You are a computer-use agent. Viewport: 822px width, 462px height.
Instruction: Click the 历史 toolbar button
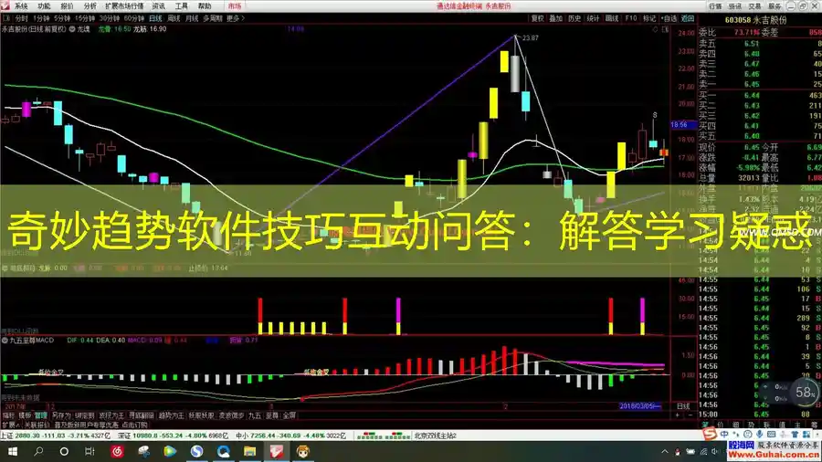574,18
